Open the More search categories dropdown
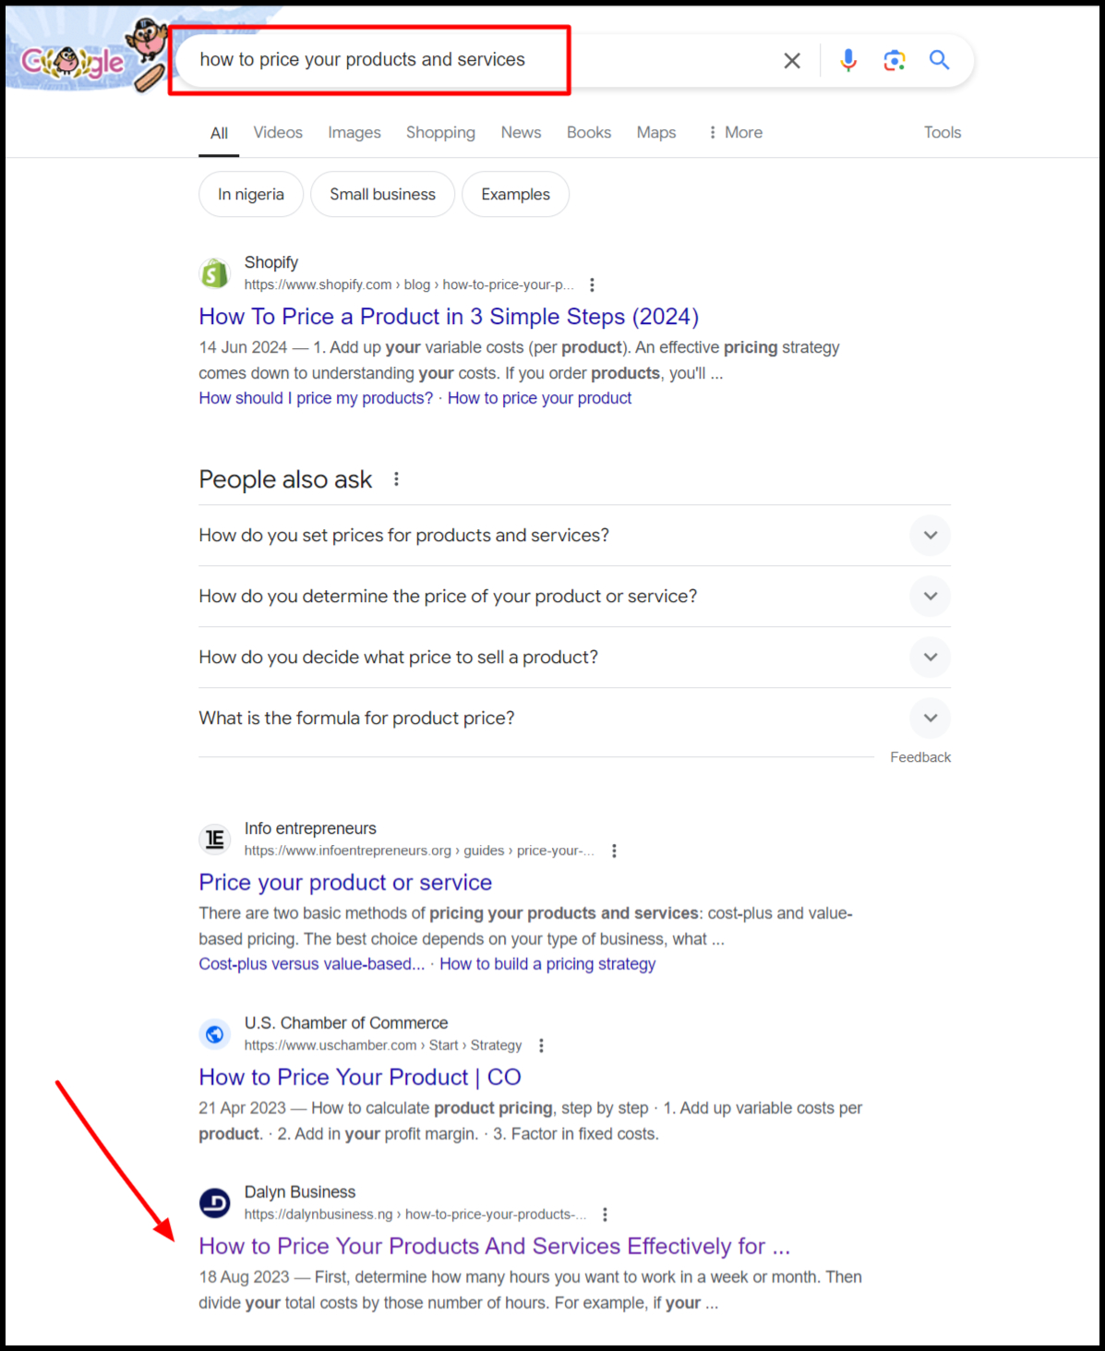 coord(735,132)
